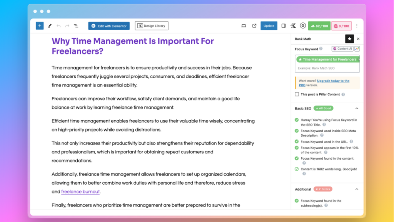Click the circular target icon in toolbar

pos(303,26)
